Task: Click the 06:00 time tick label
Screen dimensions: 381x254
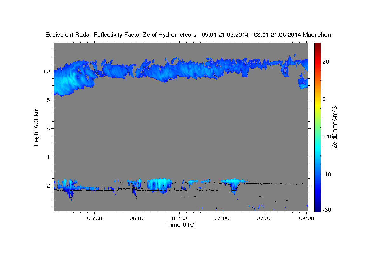Action: [x=137, y=218]
